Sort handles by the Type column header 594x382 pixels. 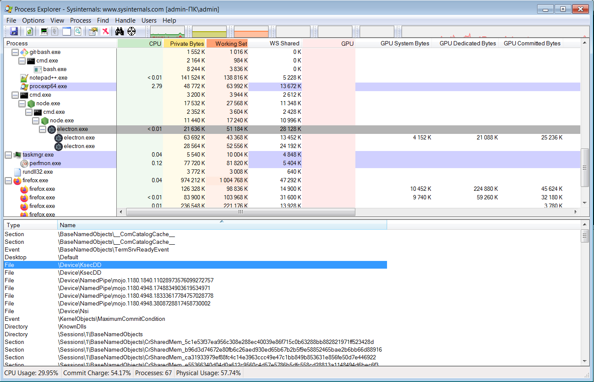tap(30, 225)
